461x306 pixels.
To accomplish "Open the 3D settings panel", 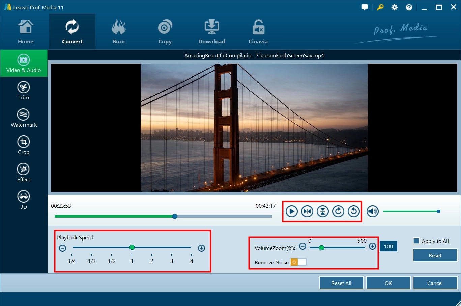I will [x=24, y=200].
